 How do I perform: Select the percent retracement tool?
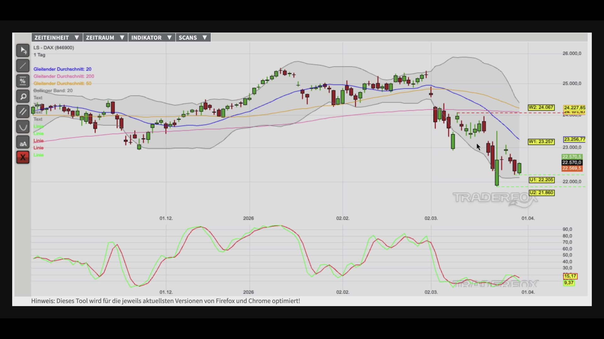pyautogui.click(x=23, y=81)
